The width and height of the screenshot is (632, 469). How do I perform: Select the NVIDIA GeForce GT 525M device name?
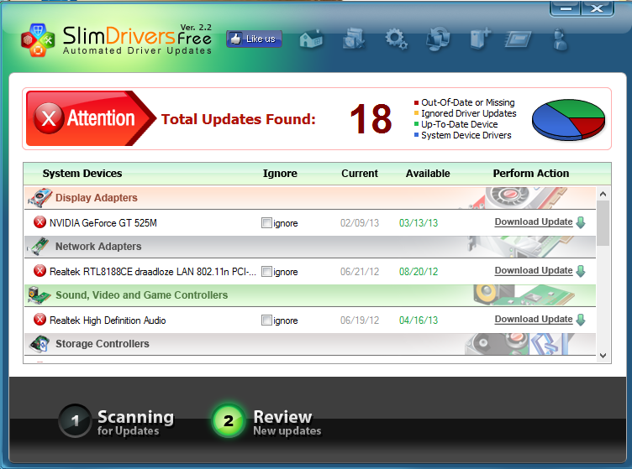click(x=103, y=223)
